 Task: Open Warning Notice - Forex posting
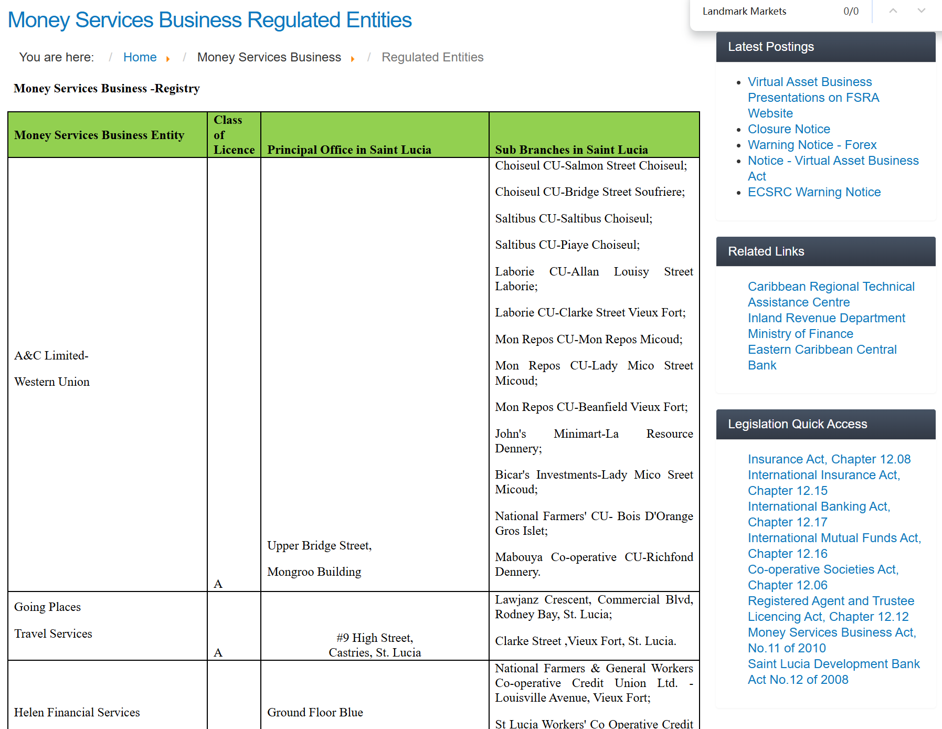click(812, 145)
